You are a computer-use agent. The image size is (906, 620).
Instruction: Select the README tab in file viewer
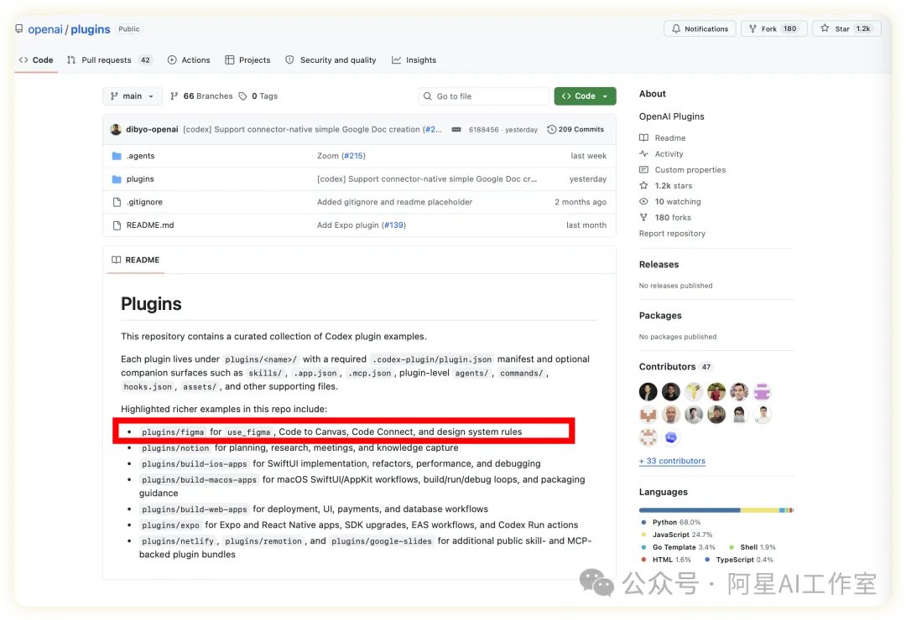pos(136,260)
